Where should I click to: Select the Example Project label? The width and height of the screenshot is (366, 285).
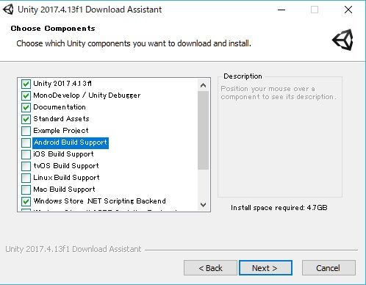pyautogui.click(x=61, y=131)
